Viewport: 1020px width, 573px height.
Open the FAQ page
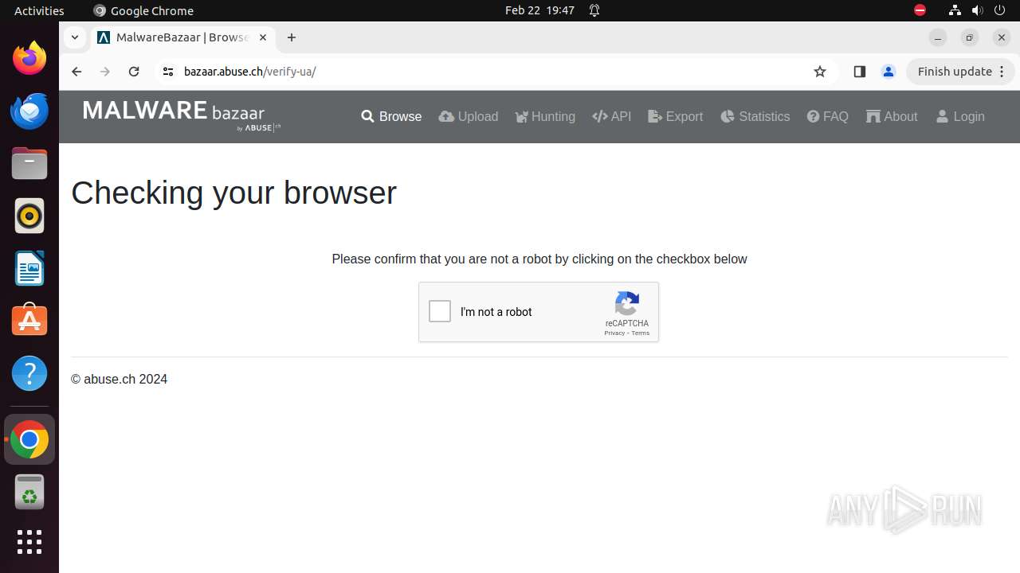tap(828, 116)
